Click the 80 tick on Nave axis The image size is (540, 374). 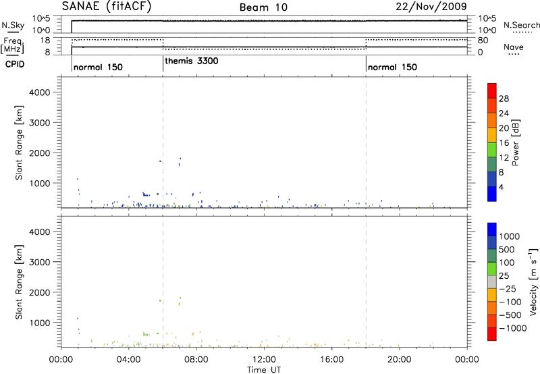click(x=483, y=41)
